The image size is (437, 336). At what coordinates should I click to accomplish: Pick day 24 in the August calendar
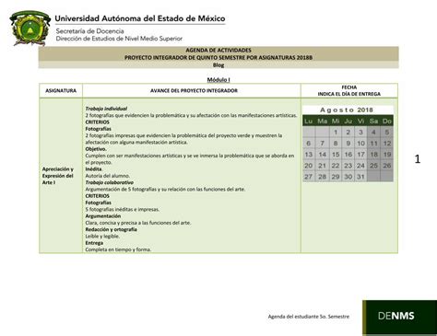click(x=360, y=166)
